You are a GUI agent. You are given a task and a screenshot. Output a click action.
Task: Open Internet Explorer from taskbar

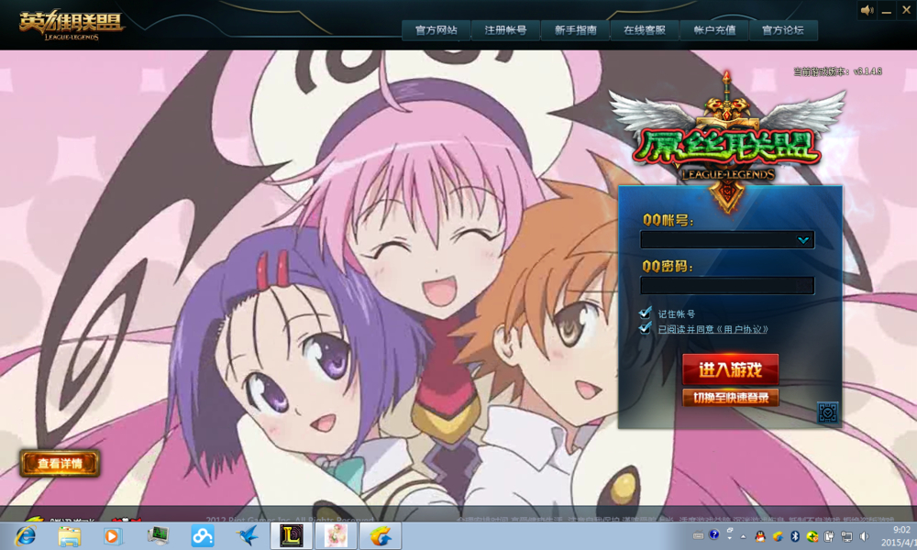(x=25, y=536)
